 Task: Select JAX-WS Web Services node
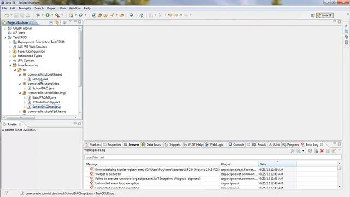tap(32, 47)
